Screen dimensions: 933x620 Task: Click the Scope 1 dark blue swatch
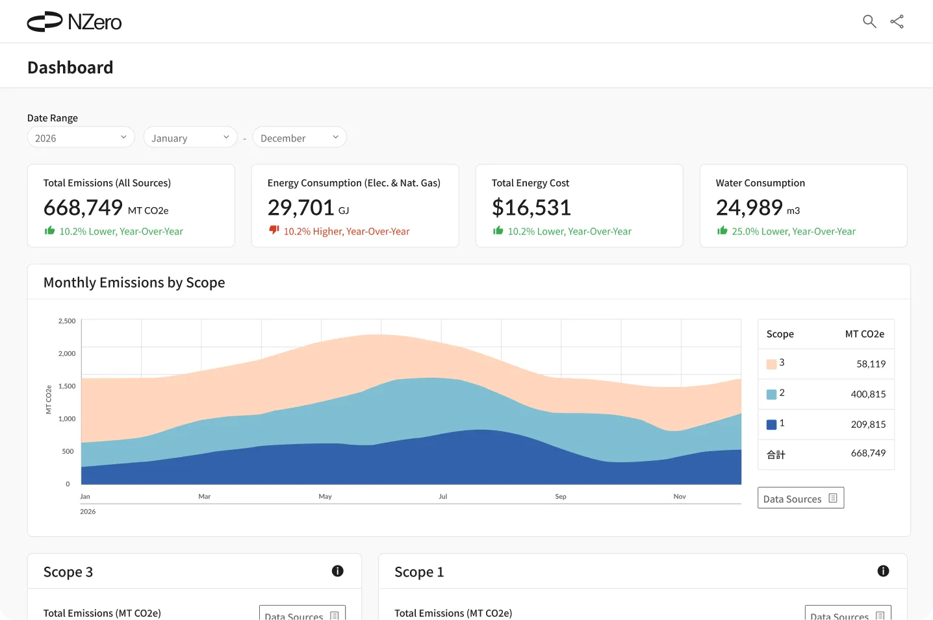pyautogui.click(x=771, y=425)
